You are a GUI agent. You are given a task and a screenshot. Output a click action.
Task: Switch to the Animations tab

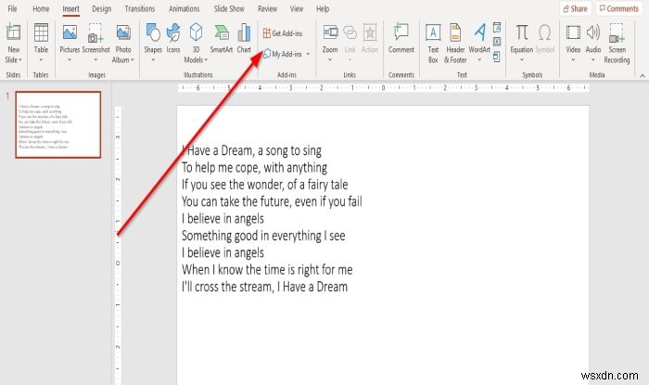click(x=185, y=8)
